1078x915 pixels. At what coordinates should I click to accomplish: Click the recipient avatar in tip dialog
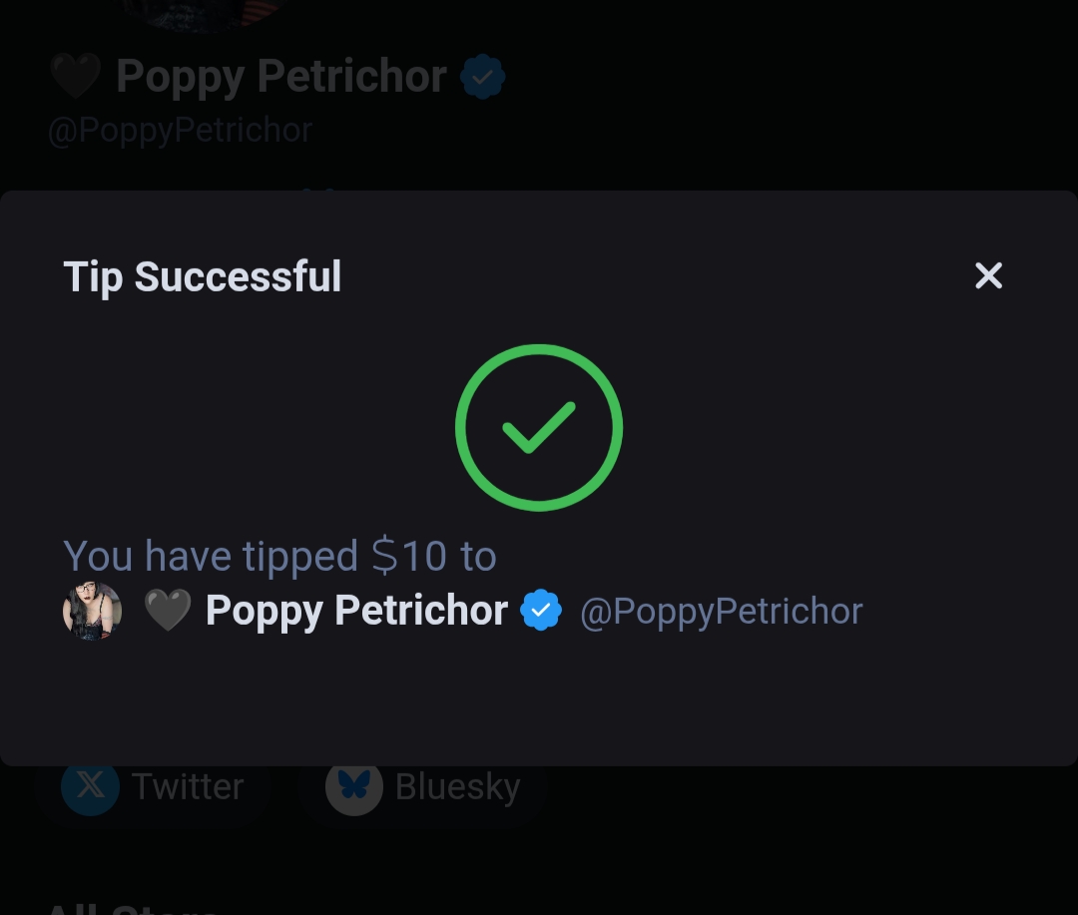coord(92,611)
